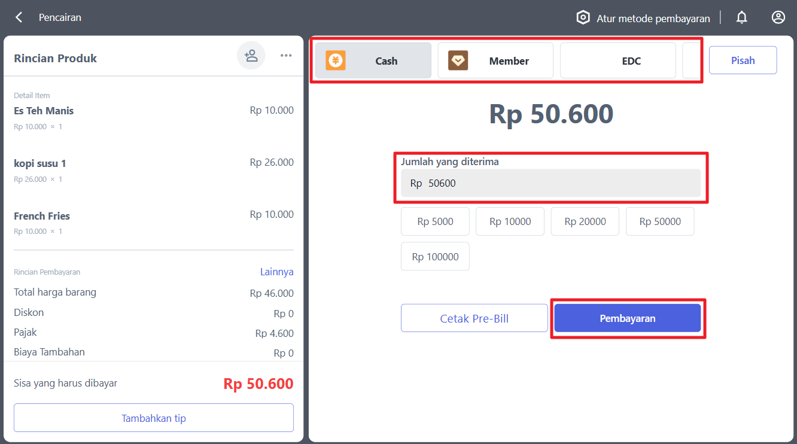
Task: Expand the Lainnya payment details link
Action: [276, 272]
